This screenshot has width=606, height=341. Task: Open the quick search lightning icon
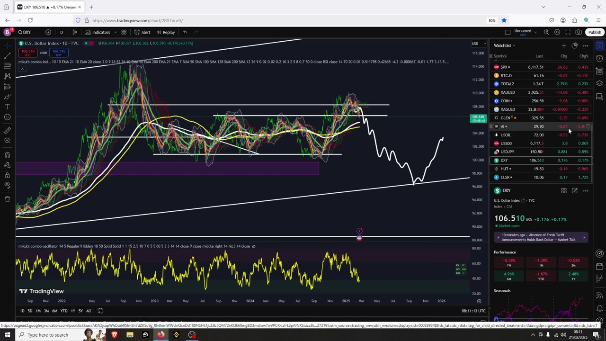point(546,32)
